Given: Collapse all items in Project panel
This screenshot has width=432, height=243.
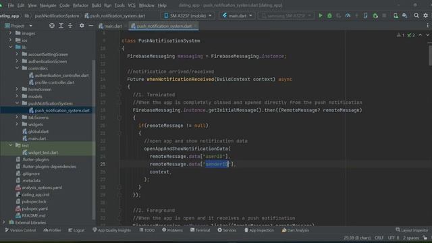Looking at the screenshot, I should (x=70, y=26).
